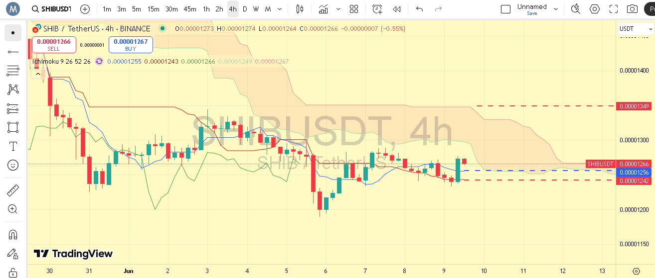Undo last chart action

419,9
